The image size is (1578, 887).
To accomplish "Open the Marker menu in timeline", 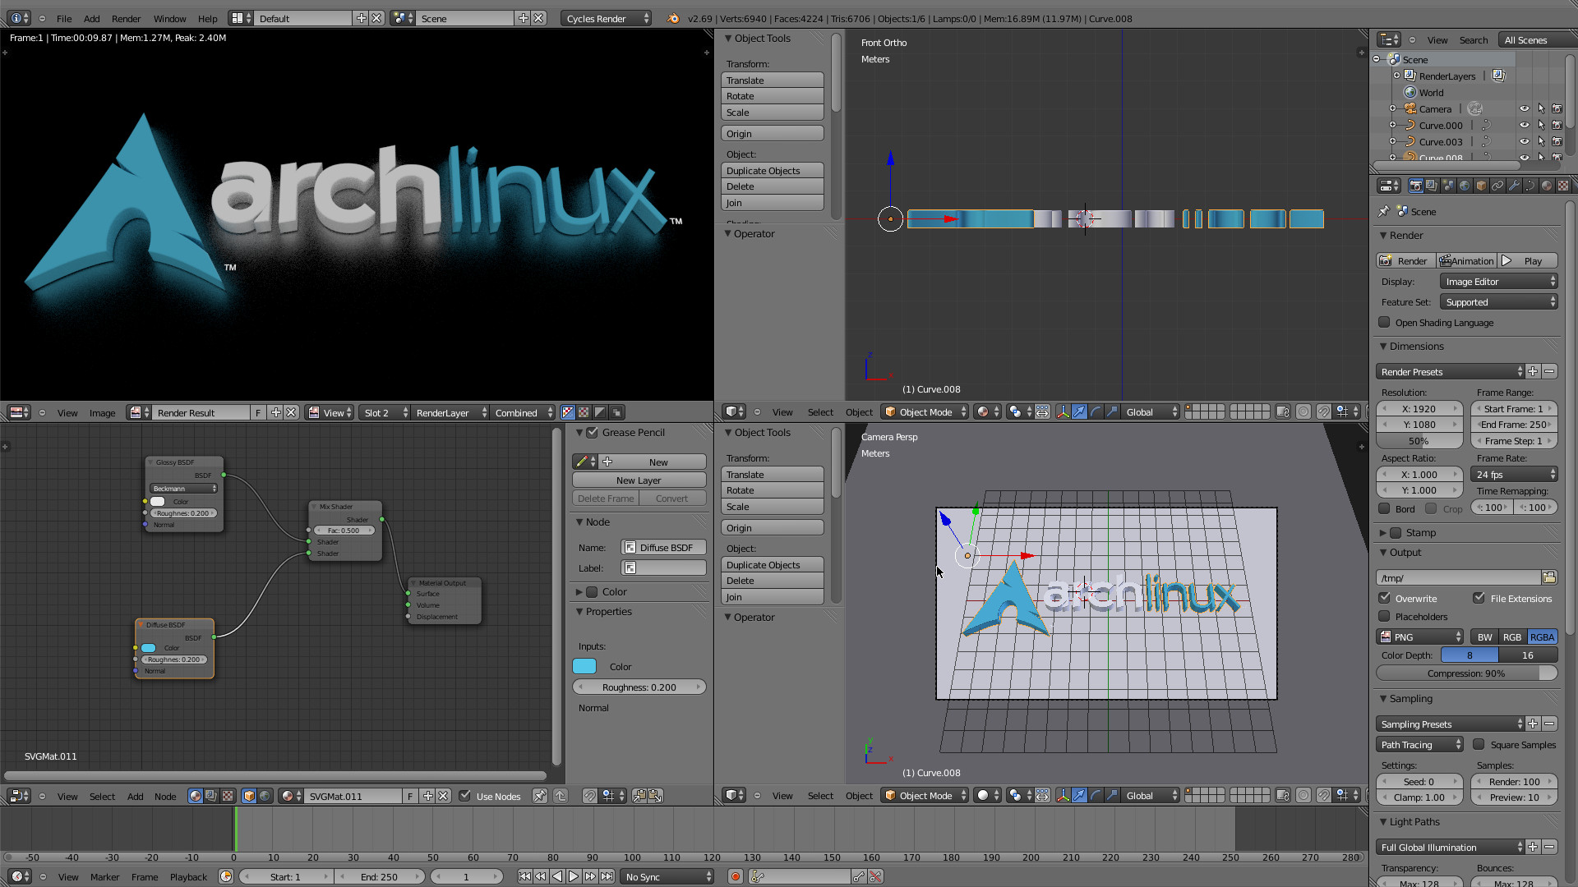I will pos(104,877).
